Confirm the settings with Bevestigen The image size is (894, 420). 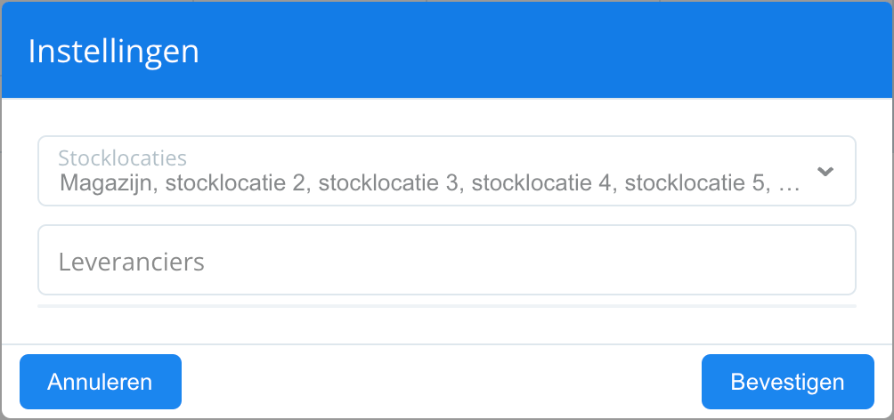point(787,382)
